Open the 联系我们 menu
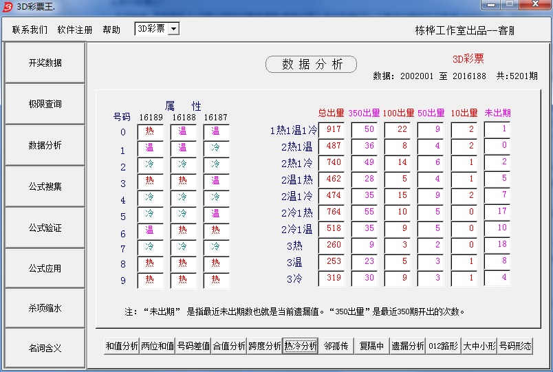The height and width of the screenshot is (372, 553). click(30, 30)
